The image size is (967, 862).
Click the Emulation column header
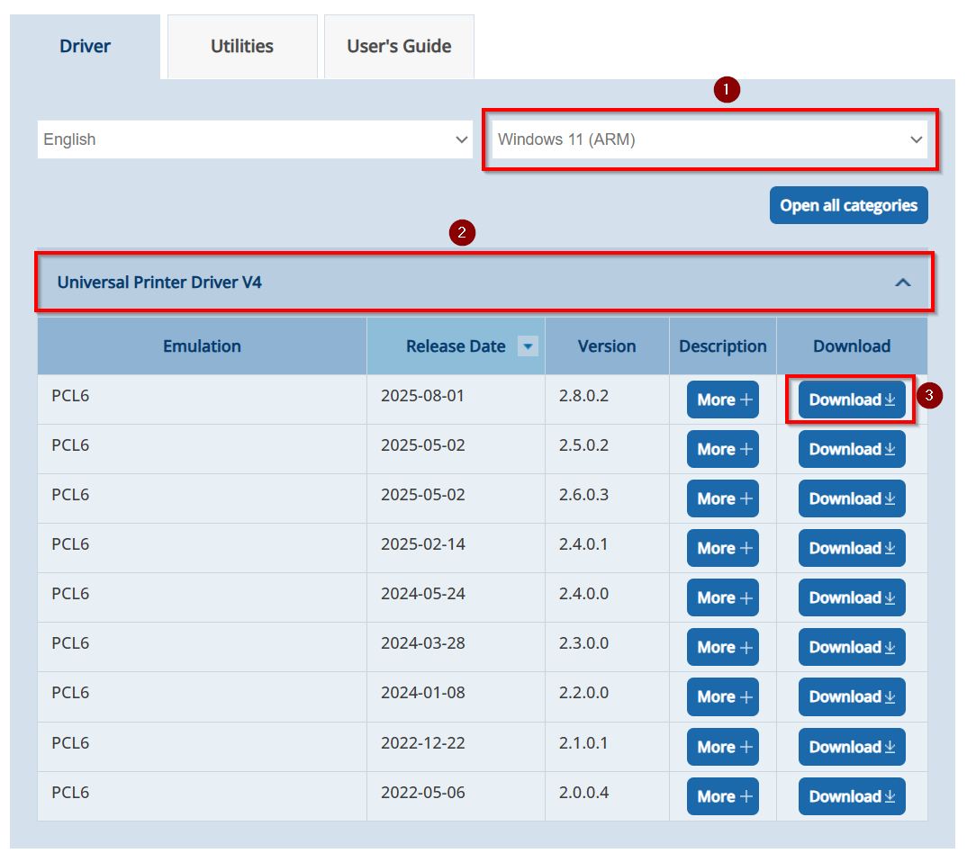point(202,346)
